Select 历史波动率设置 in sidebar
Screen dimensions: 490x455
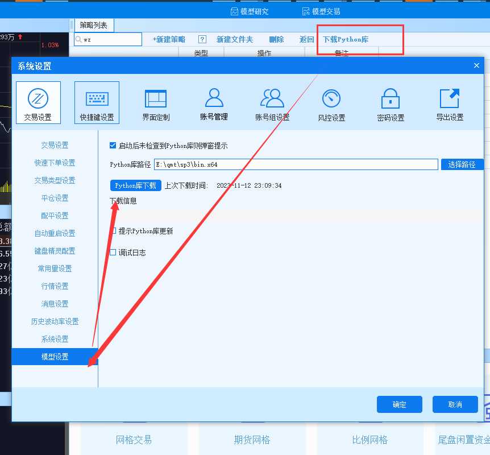(x=55, y=321)
